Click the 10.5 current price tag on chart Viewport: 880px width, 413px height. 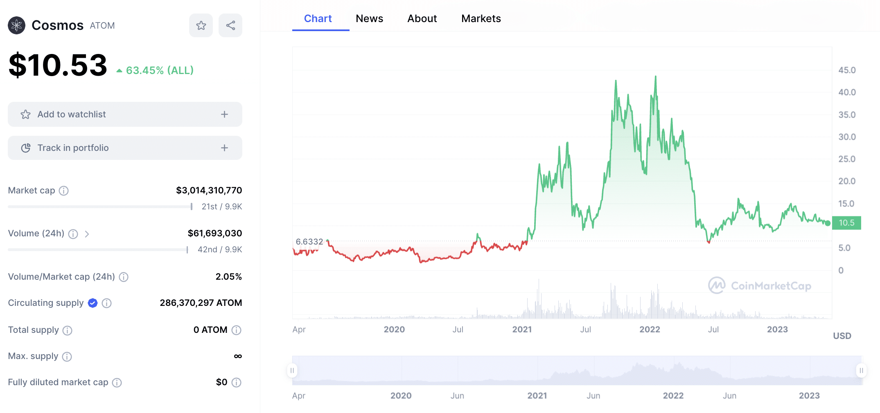click(846, 223)
